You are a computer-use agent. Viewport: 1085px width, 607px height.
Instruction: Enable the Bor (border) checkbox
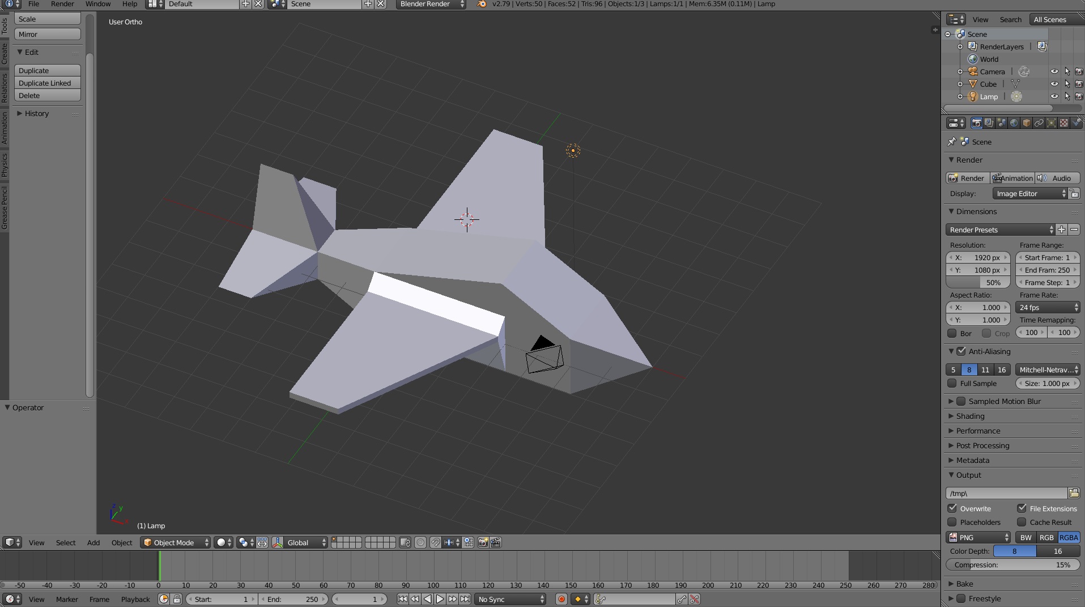click(x=952, y=333)
